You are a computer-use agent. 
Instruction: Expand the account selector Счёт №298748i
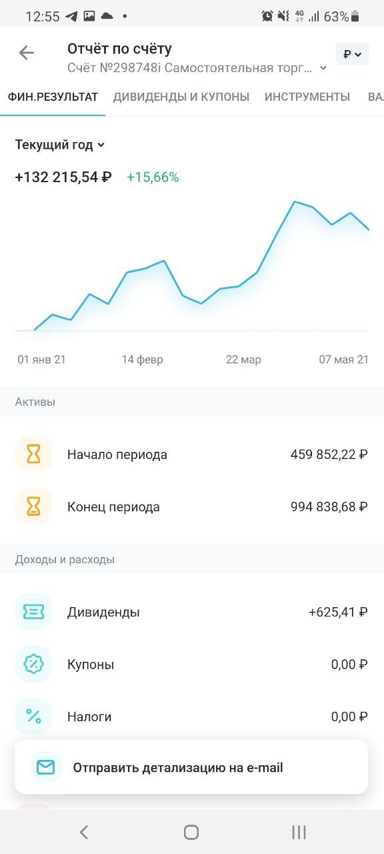point(197,68)
